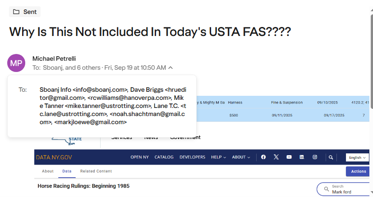Open the X (Twitter) icon link

(x=276, y=157)
